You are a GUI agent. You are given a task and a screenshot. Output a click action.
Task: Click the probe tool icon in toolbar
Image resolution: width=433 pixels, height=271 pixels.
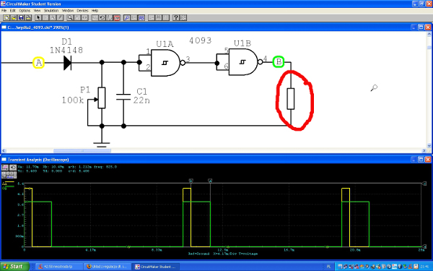[127, 17]
